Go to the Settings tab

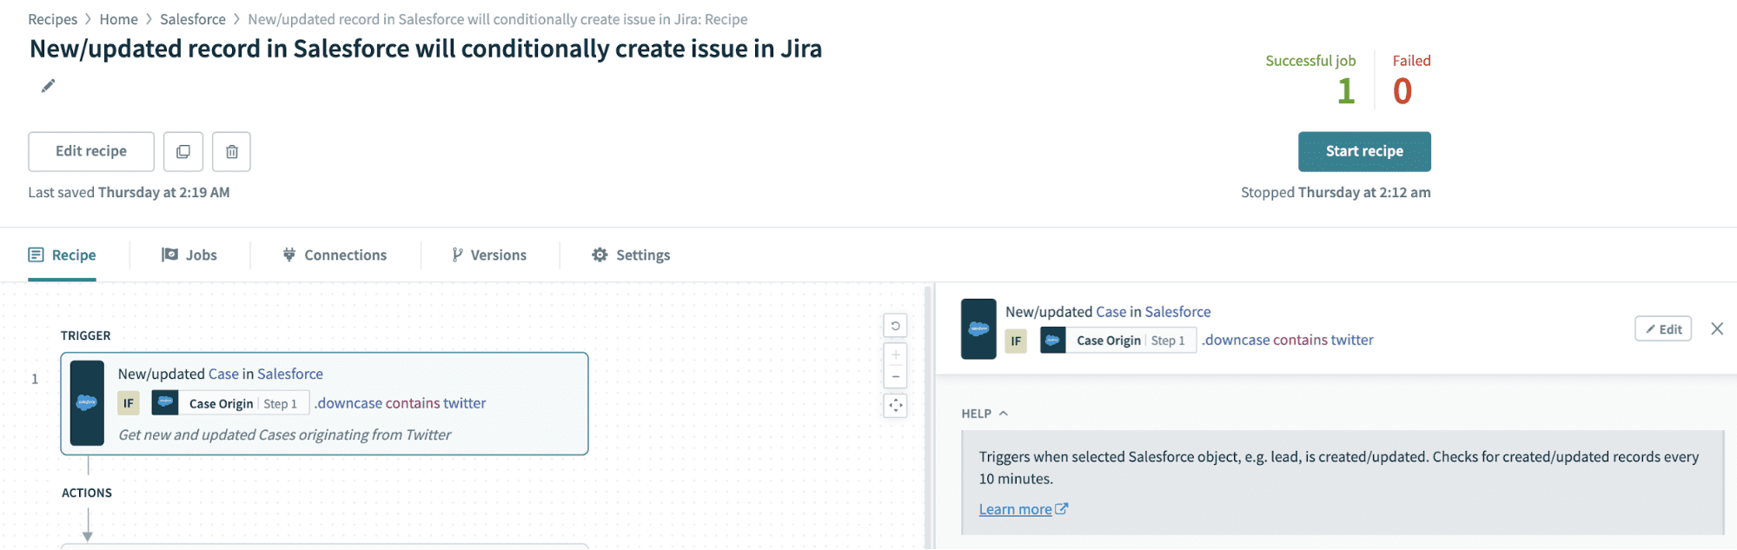[x=631, y=255]
